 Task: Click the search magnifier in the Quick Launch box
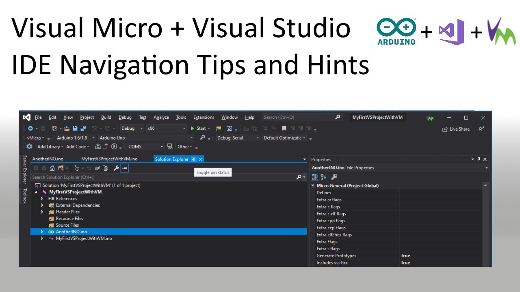337,117
